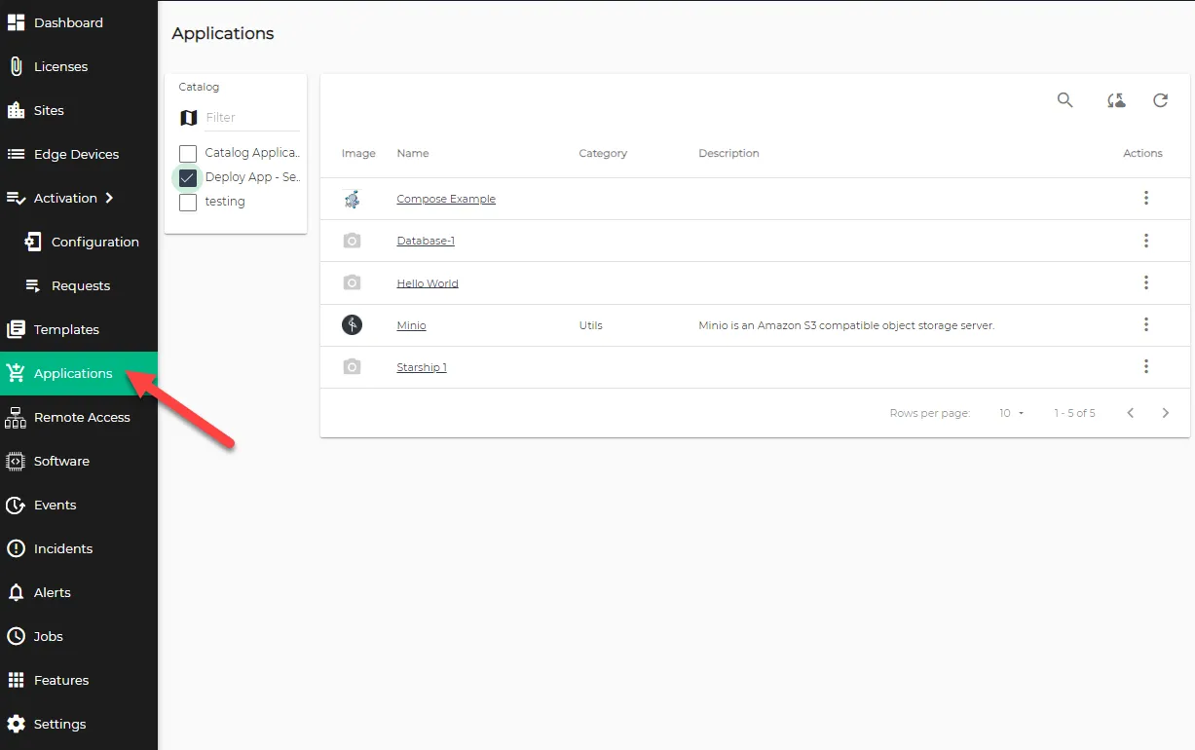
Task: Click the Requests list icon
Action: click(33, 285)
